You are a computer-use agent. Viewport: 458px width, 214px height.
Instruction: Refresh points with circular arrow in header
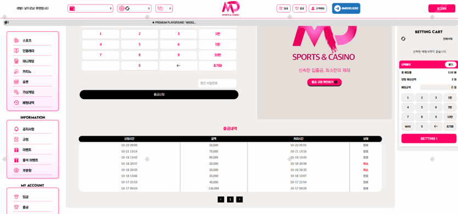[127, 8]
